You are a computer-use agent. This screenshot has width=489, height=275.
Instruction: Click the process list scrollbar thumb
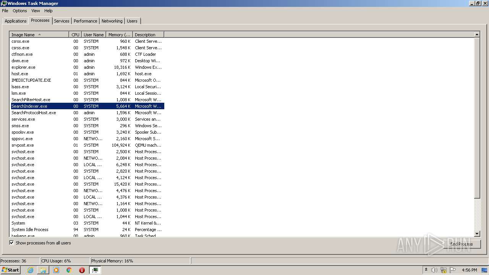click(477, 118)
